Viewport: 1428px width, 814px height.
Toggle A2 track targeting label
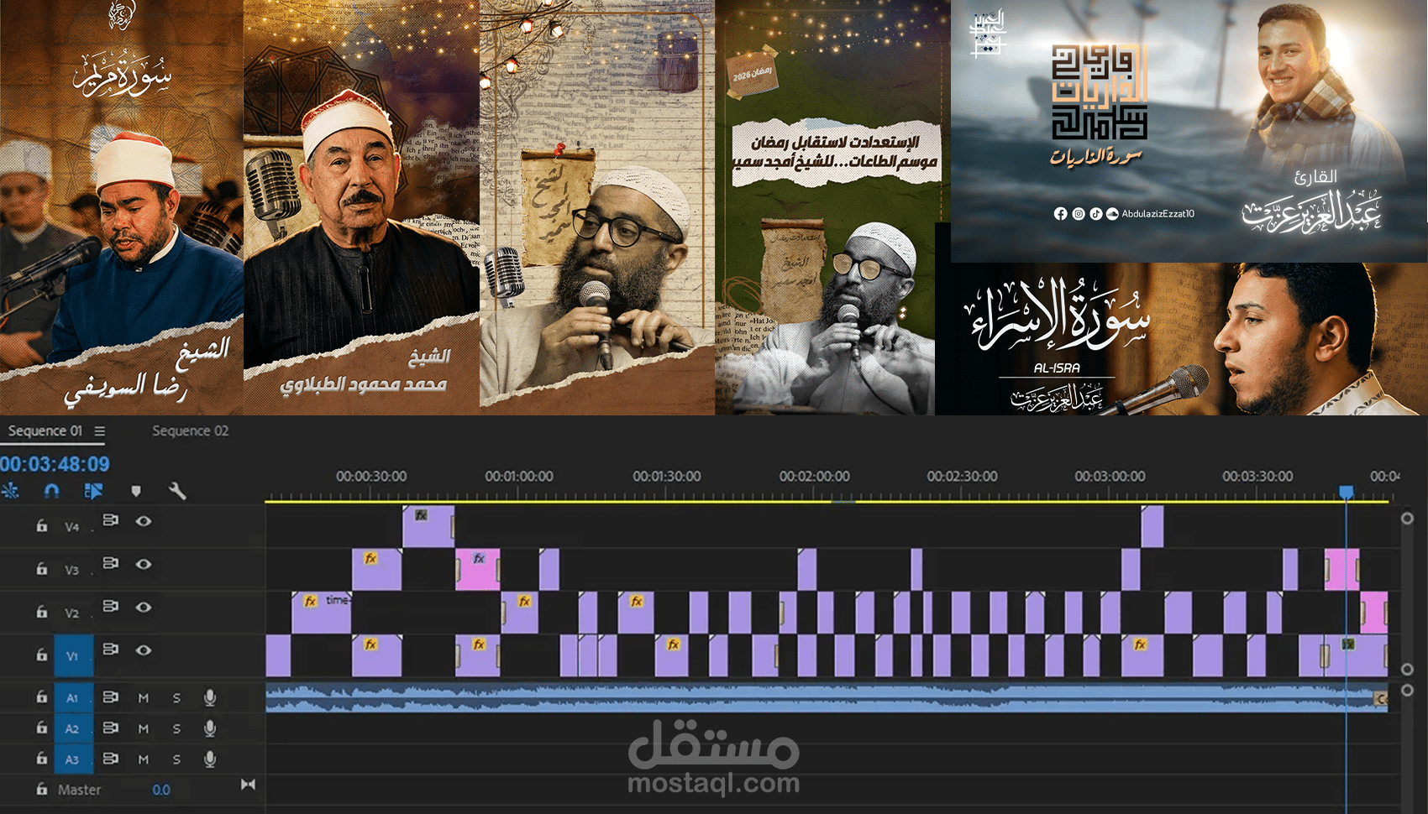pyautogui.click(x=73, y=728)
